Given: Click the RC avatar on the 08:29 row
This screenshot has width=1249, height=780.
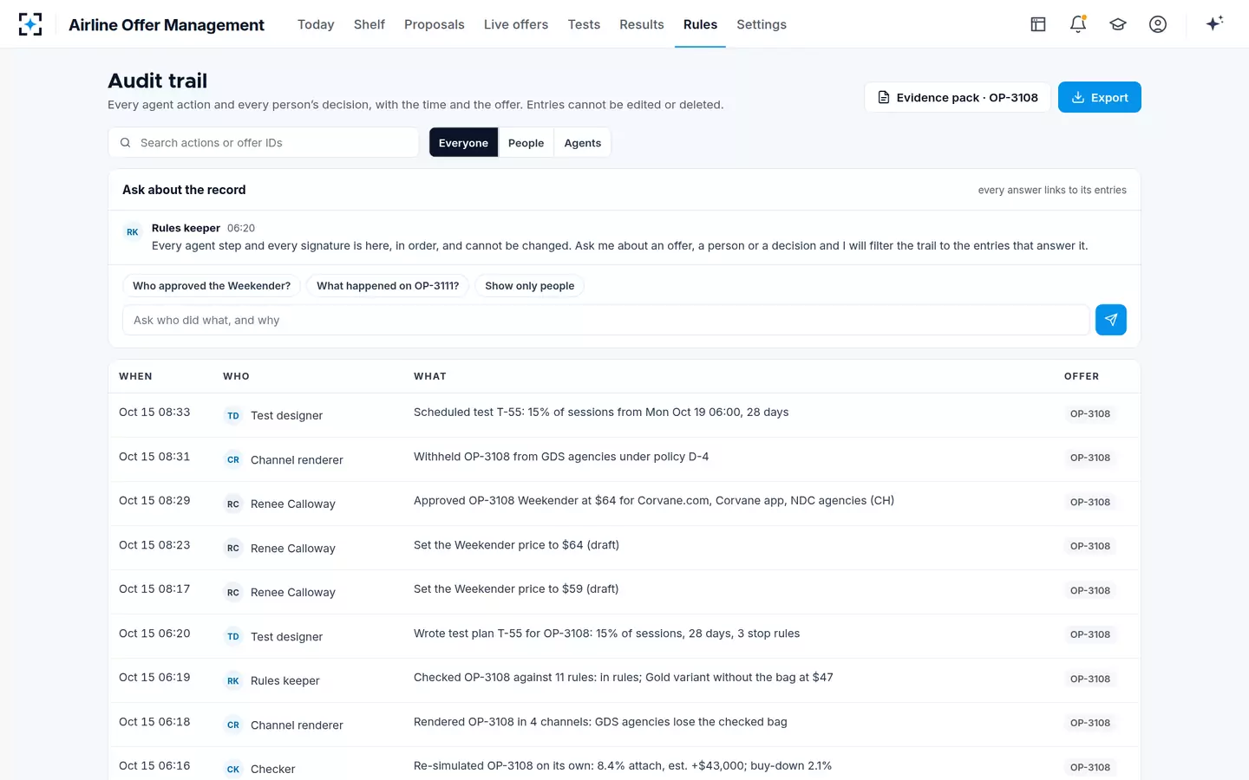Looking at the screenshot, I should coord(233,504).
